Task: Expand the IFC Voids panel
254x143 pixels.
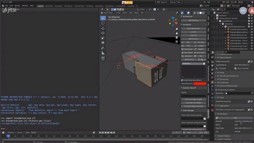Action: (221, 73)
